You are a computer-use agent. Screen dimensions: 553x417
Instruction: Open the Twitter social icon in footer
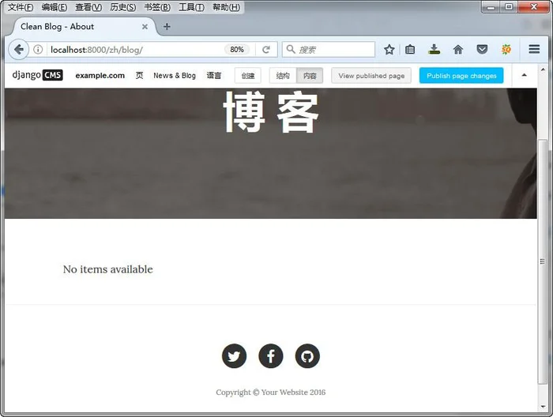coord(234,356)
